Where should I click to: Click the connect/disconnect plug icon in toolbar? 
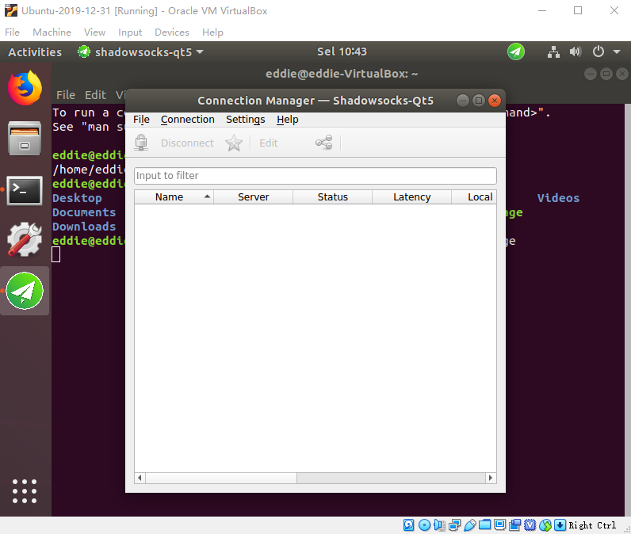pos(141,143)
